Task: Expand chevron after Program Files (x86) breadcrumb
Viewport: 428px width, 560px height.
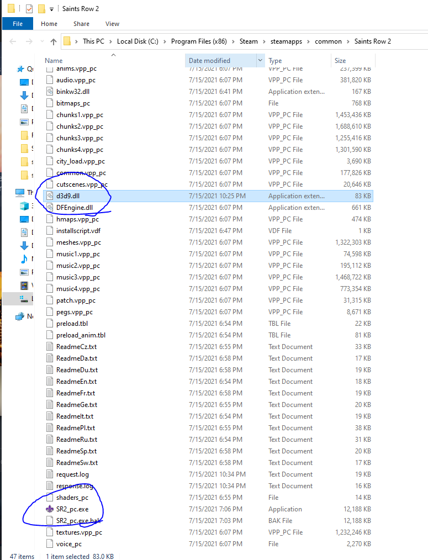Action: click(233, 42)
